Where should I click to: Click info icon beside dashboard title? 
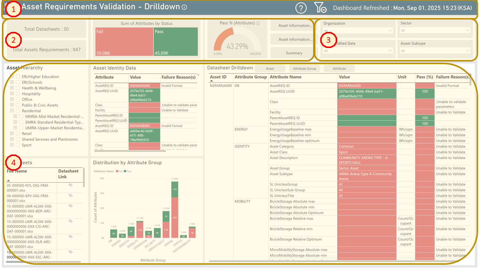coord(184,7)
